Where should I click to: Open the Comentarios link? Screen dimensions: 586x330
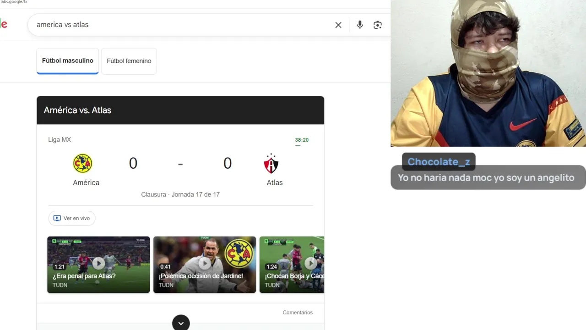point(298,313)
